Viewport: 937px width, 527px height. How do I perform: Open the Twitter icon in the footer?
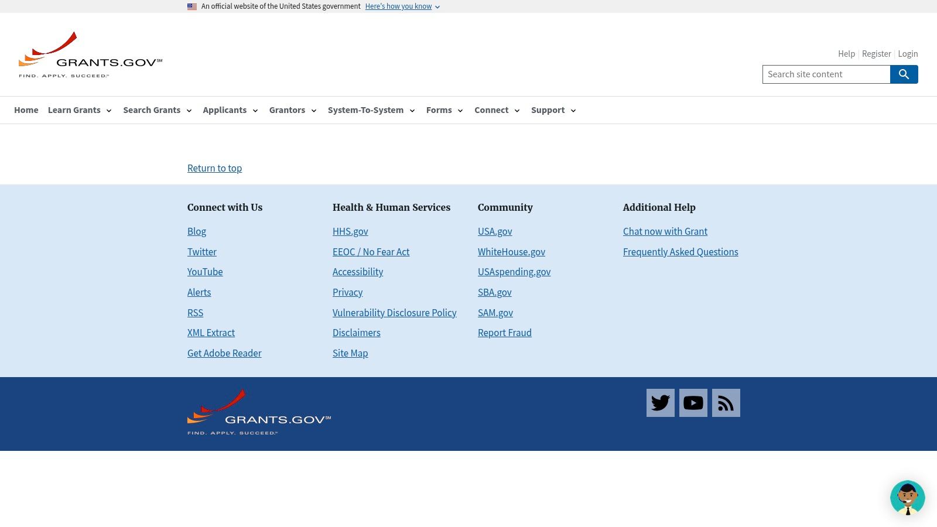point(661,403)
